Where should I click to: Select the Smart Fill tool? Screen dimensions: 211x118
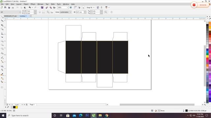click(2, 82)
